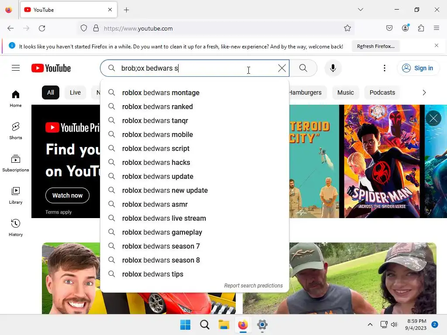Screen dimensions: 447x335
Task: Open the couple outdoors video thumbnail
Action: pos(363,278)
